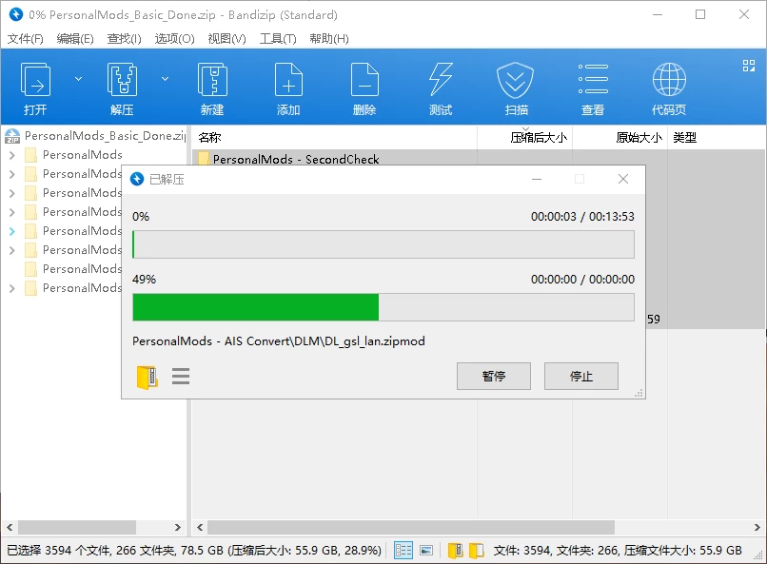
Task: Open the dropdown arrow next to 打开
Action: [x=78, y=79]
